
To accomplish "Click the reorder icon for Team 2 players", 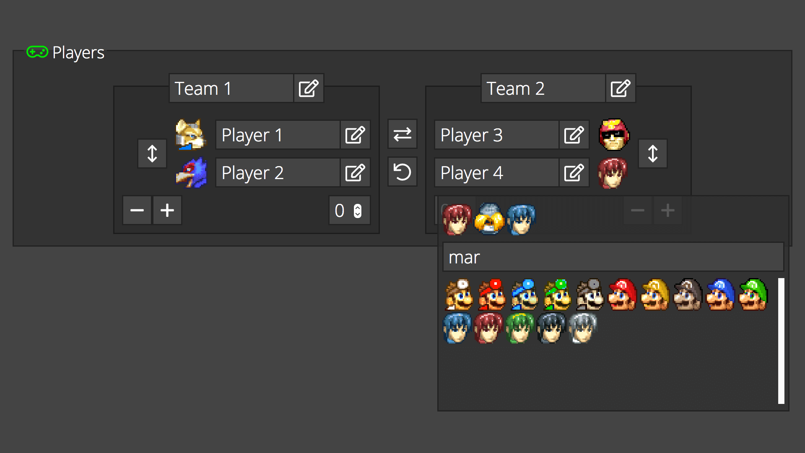I will (x=653, y=154).
